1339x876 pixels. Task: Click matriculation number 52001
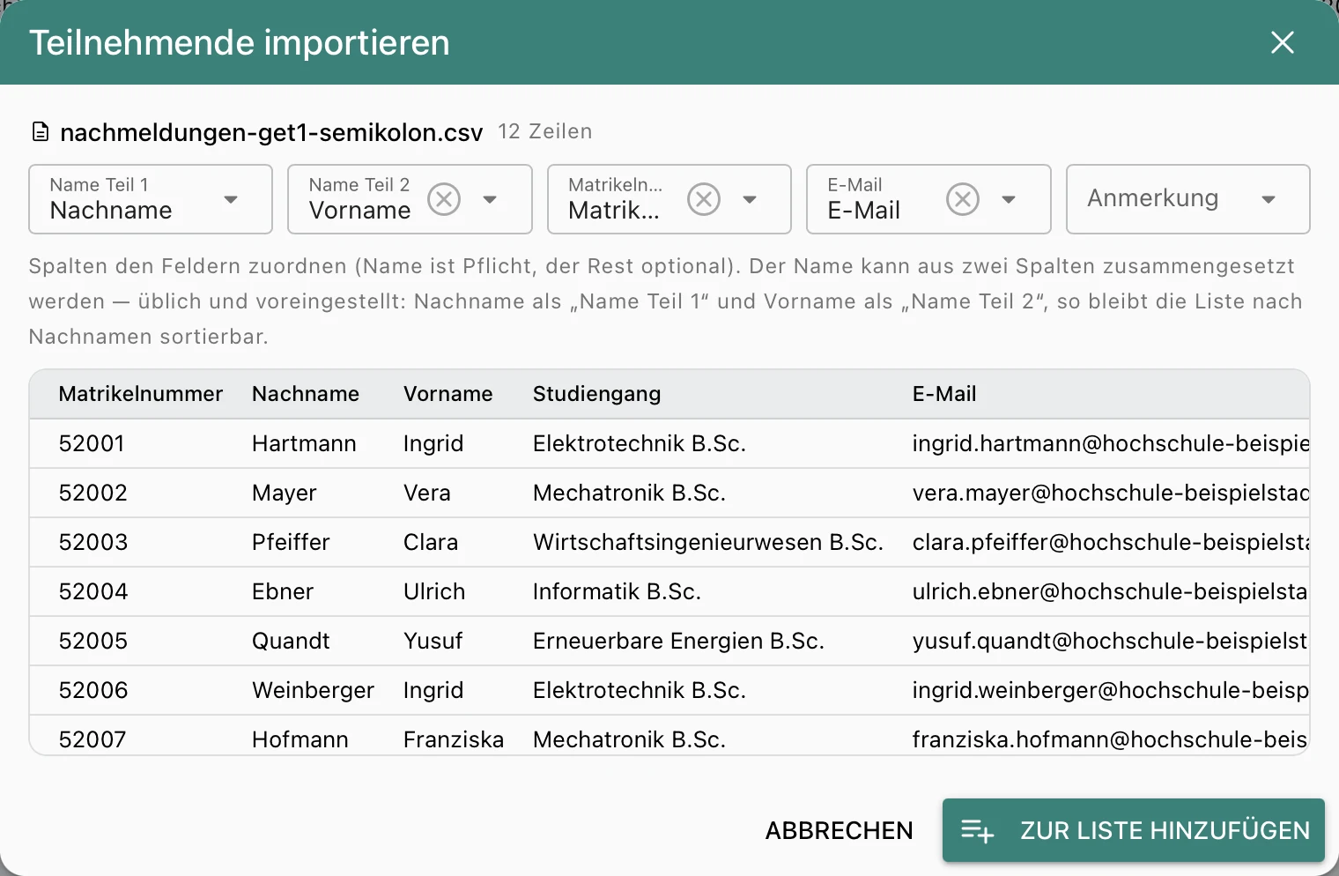(x=92, y=443)
